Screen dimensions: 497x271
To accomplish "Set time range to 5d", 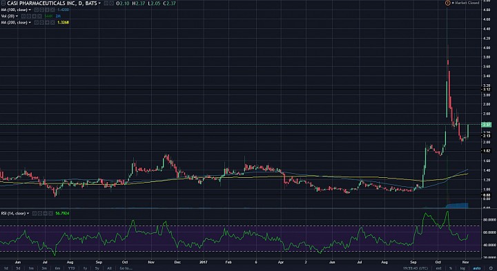I will point(18,268).
